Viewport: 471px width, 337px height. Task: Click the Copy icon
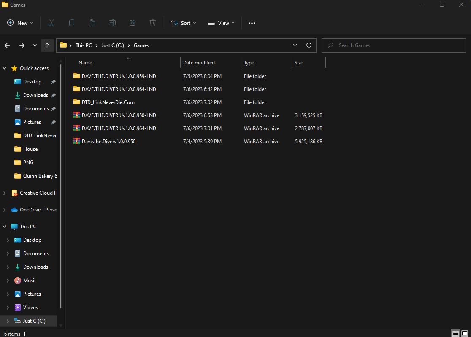point(72,23)
